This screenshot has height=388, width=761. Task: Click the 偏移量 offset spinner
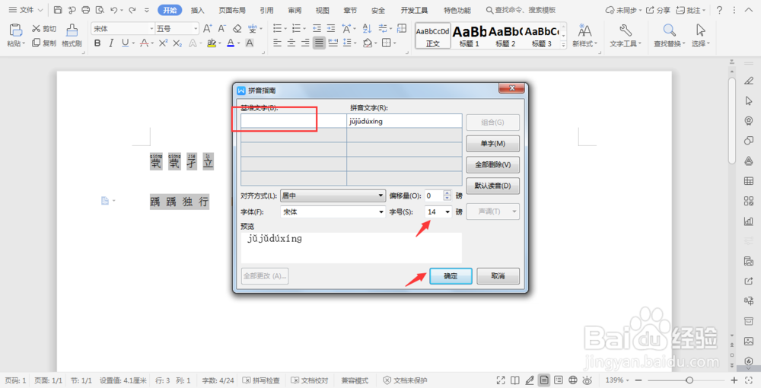pos(447,196)
